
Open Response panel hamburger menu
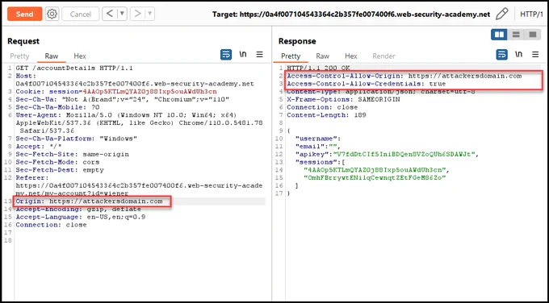[x=535, y=55]
